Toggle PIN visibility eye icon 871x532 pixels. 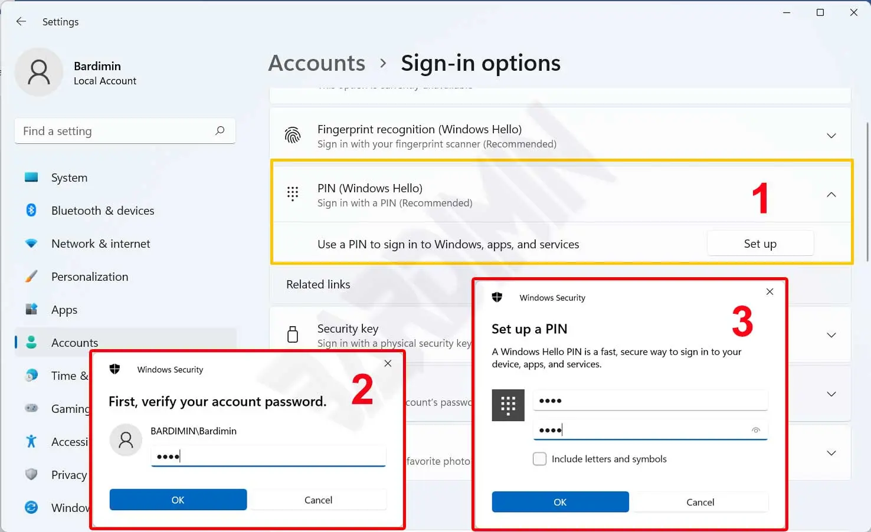tap(756, 430)
